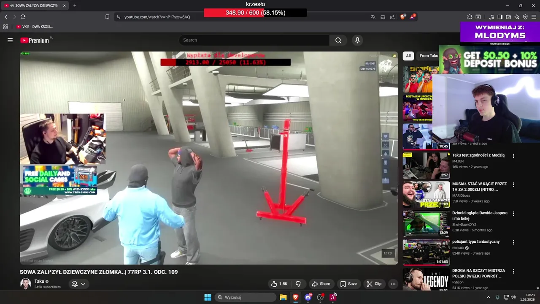Open Discord from the taskbar

[x=308, y=297]
